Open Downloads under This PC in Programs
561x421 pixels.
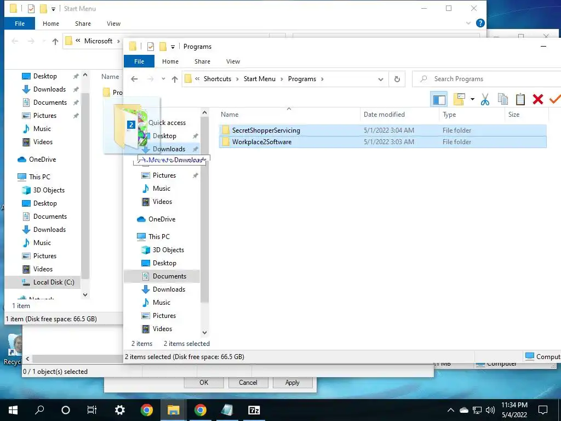[169, 289]
